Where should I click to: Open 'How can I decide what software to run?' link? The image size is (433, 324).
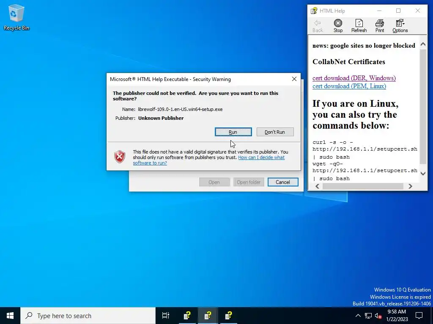click(x=208, y=160)
